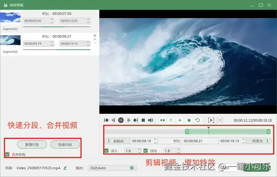Increase Segment[2] end time in list
This screenshot has height=177, width=277.
pos(88,42)
